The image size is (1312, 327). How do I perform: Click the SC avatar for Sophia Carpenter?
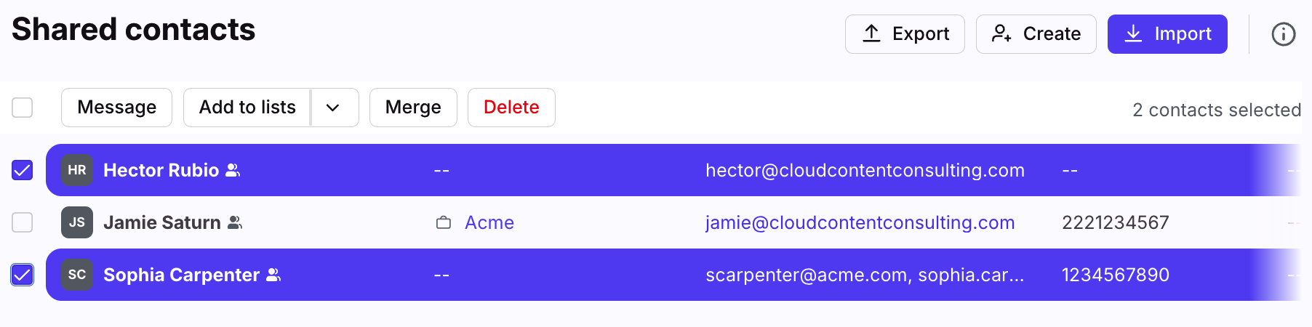point(77,275)
